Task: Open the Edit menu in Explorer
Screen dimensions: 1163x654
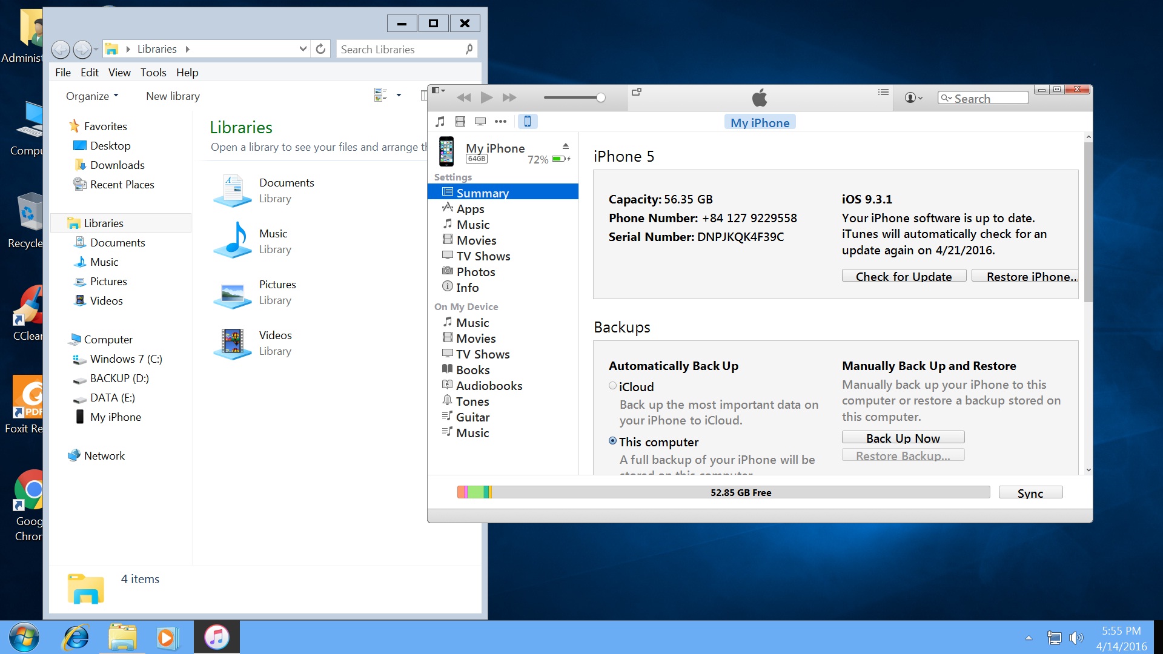Action: coord(90,73)
